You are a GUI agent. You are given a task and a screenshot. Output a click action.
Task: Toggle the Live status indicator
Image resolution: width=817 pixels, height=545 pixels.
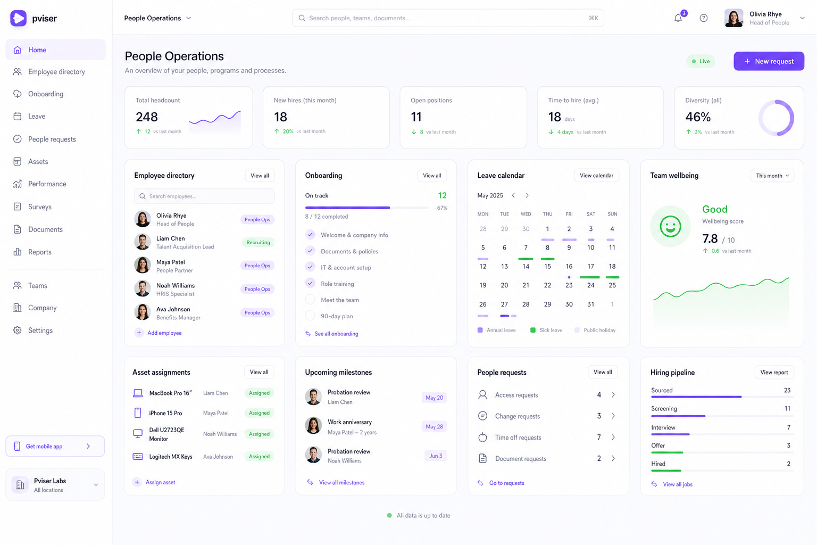(701, 61)
